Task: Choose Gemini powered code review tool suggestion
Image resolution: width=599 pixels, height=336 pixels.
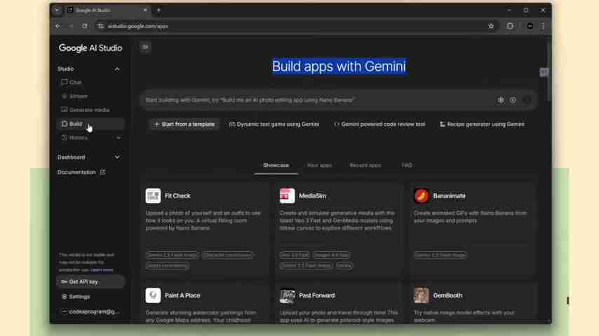Action: tap(379, 125)
